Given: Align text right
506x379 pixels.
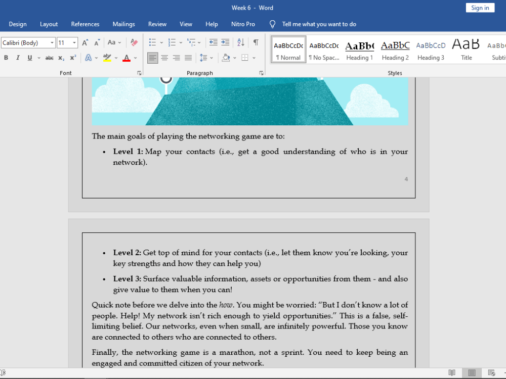Looking at the screenshot, I should pyautogui.click(x=176, y=58).
